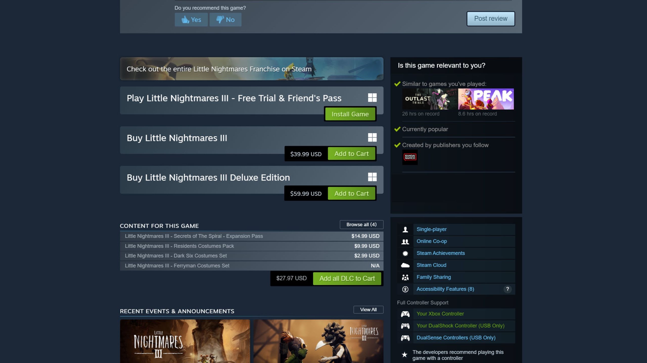Toggle the Yes thumbs-up recommendation
This screenshot has width=647, height=363.
pyautogui.click(x=191, y=19)
